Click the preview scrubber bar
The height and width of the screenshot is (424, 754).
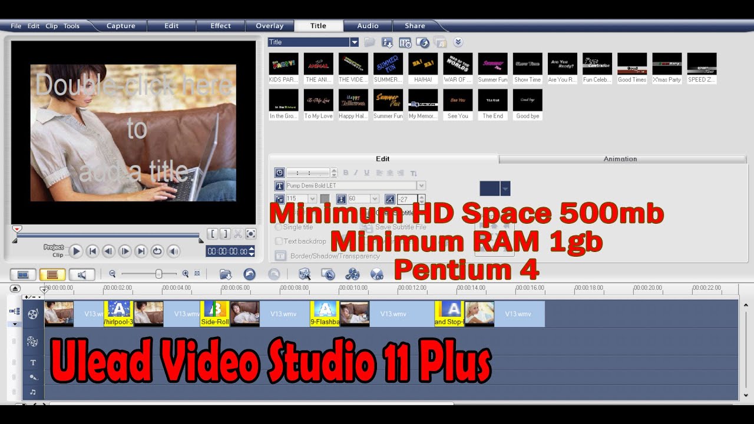(108, 236)
